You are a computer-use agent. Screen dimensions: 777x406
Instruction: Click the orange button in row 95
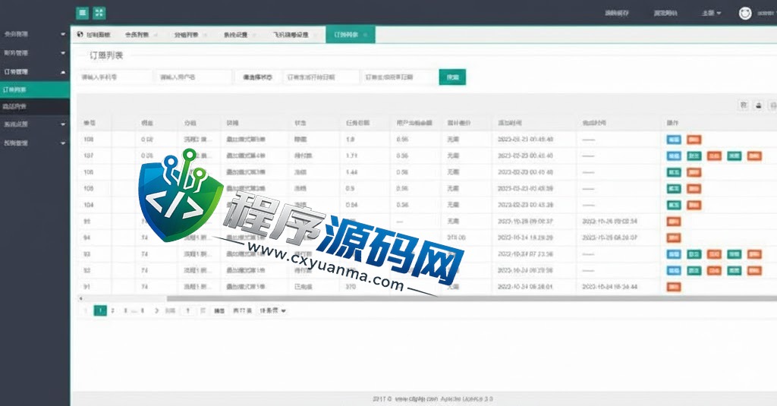(674, 222)
